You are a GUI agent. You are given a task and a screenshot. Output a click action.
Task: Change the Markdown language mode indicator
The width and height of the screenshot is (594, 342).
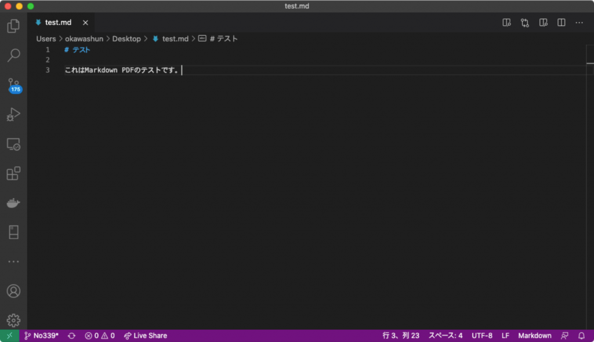click(534, 335)
